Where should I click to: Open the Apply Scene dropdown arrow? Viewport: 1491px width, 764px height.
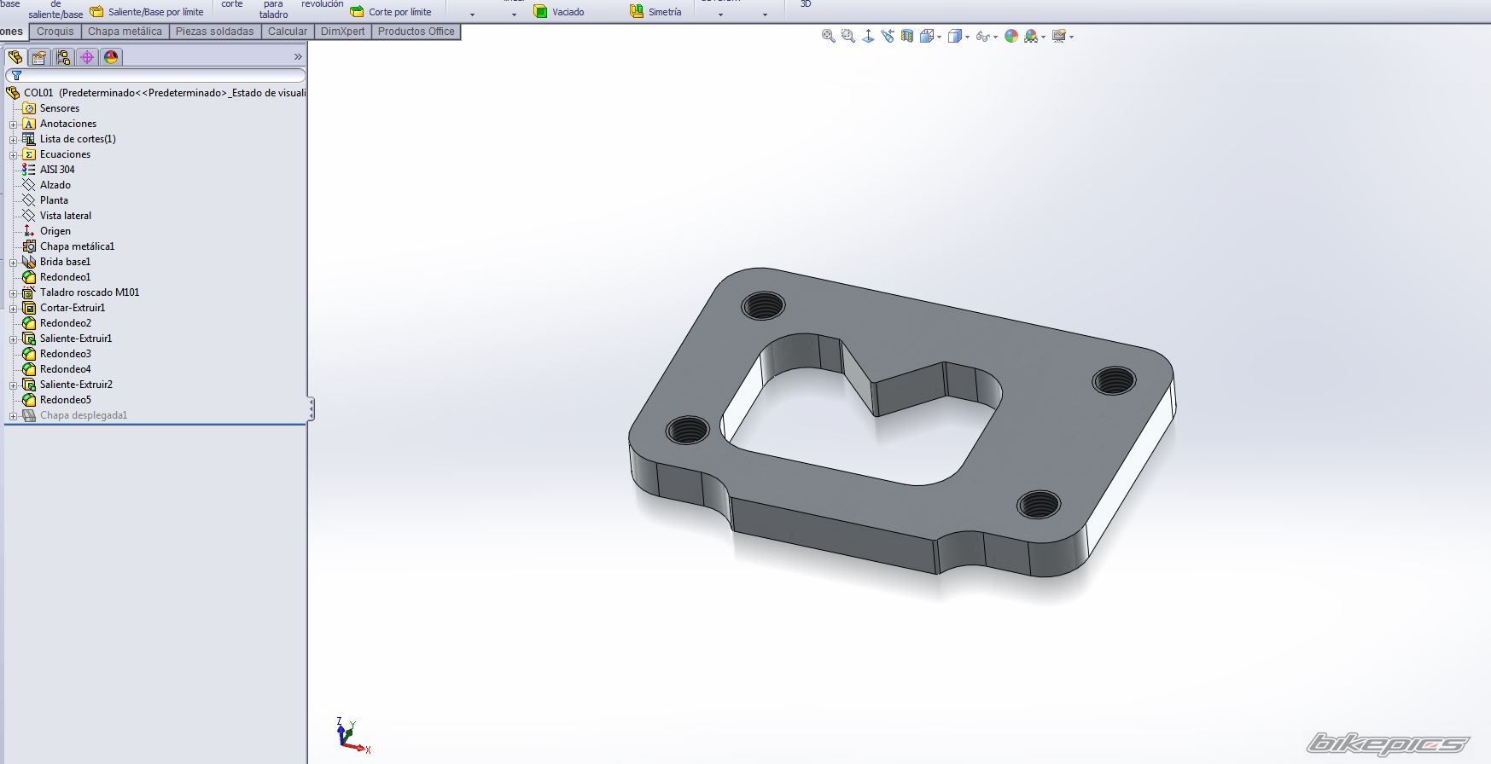click(1043, 37)
